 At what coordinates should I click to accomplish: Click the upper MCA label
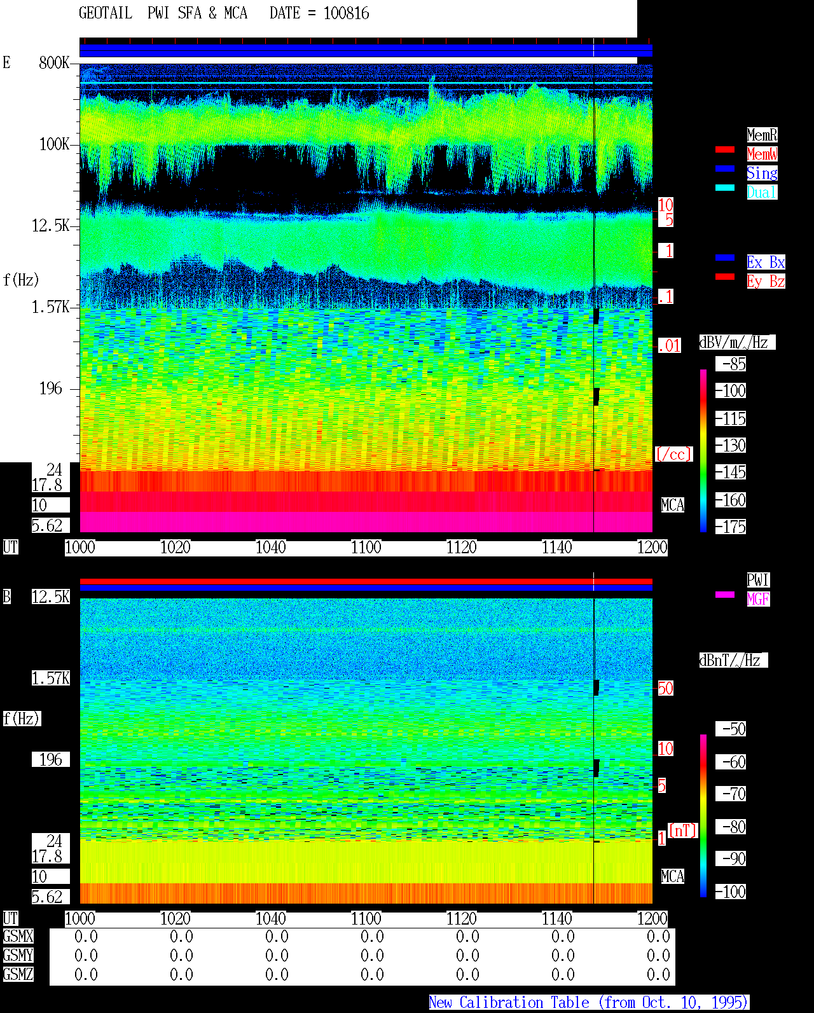tap(673, 505)
